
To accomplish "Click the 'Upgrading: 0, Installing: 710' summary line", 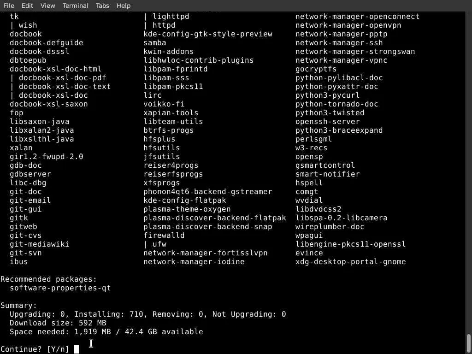I will [x=148, y=314].
